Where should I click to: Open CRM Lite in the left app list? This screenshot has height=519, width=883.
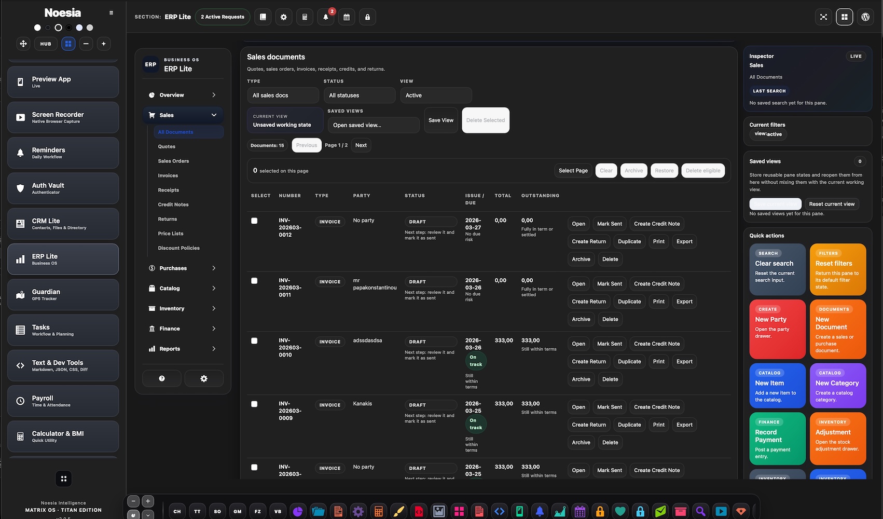coord(63,224)
